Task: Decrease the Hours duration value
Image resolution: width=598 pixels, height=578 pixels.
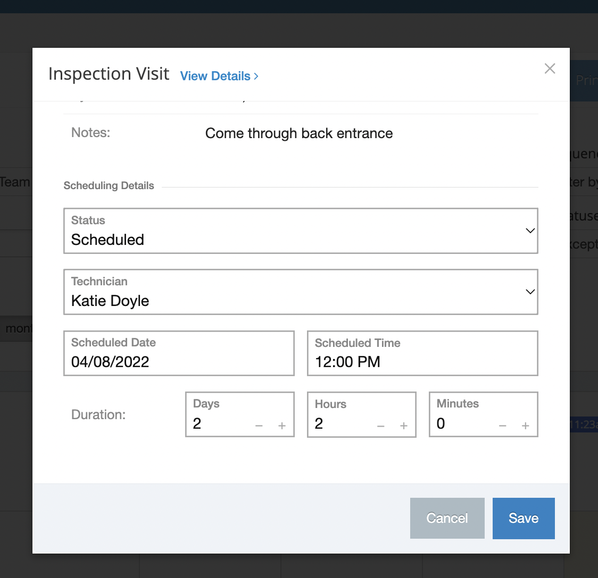Action: pyautogui.click(x=380, y=426)
